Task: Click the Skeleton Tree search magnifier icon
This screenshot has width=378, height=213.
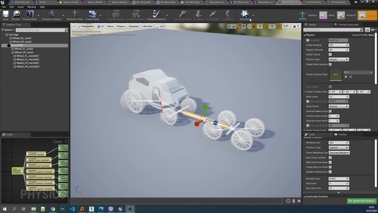Action: pos(66,30)
